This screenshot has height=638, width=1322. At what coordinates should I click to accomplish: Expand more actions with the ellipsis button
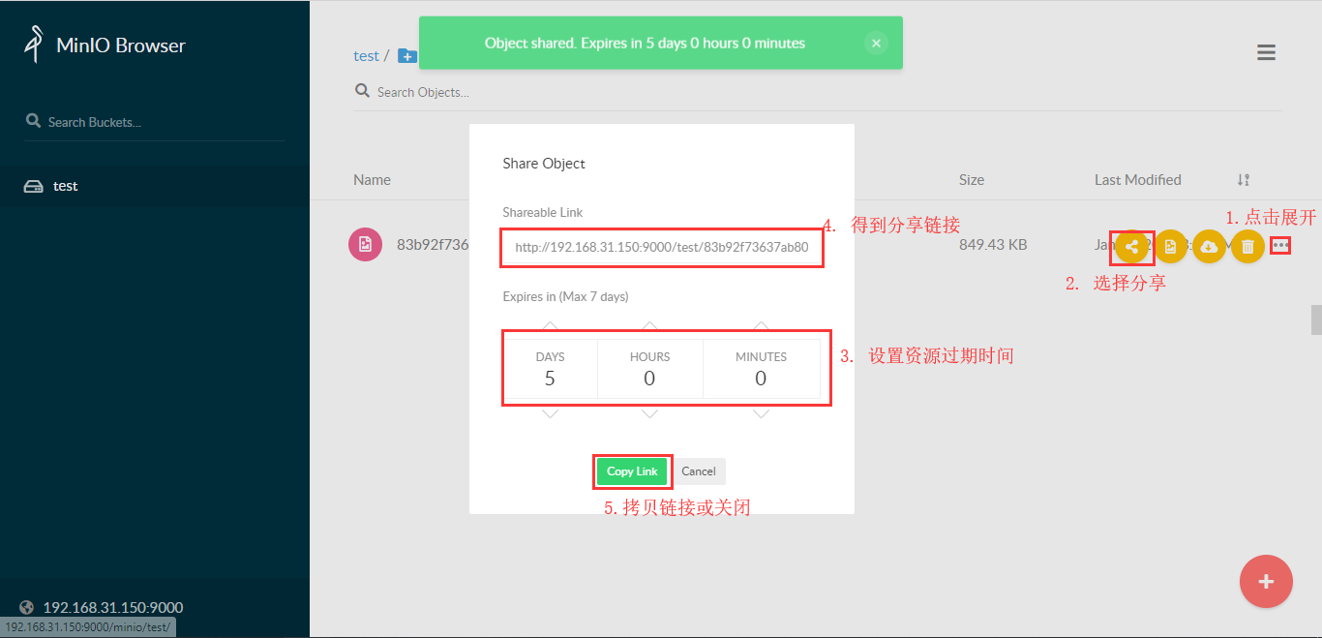pos(1280,245)
